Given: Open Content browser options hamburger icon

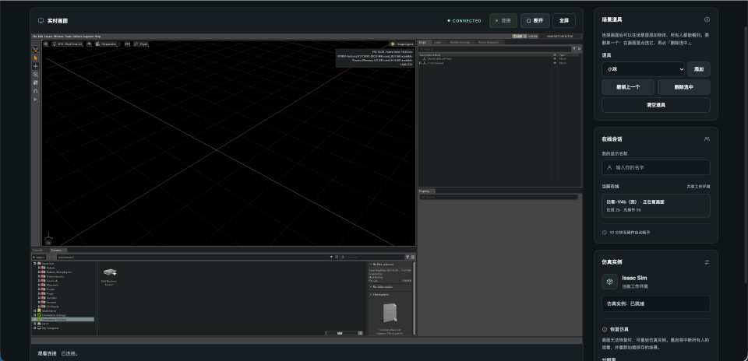Looking at the screenshot, I should 413,258.
